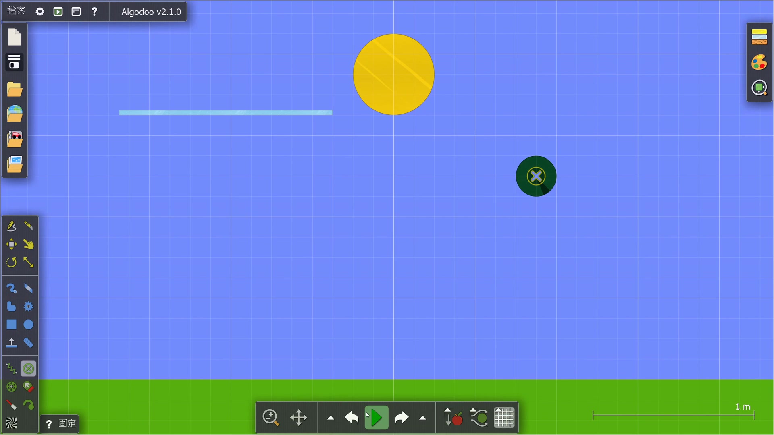Viewport: 774px width, 435px height.
Task: Select the Sketch tool
Action: [11, 226]
